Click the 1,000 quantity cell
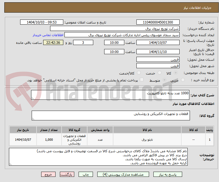 pos(49,140)
